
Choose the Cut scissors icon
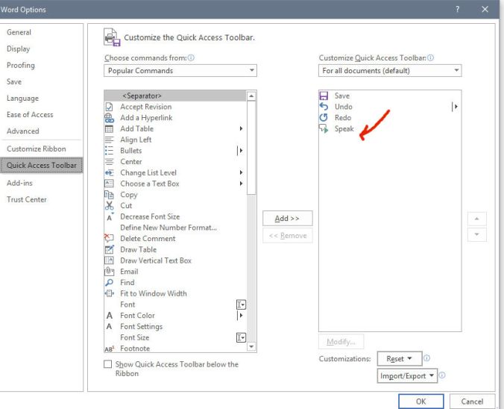110,206
